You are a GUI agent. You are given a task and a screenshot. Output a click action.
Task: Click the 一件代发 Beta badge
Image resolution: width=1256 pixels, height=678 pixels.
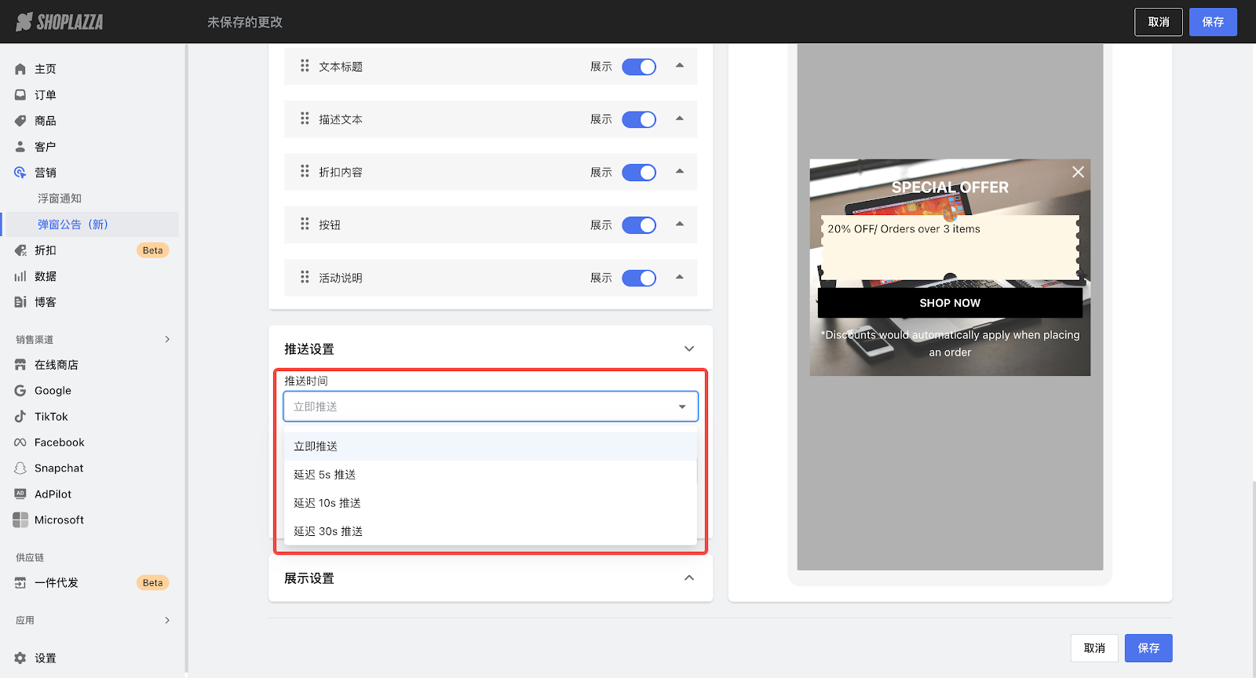(x=153, y=583)
